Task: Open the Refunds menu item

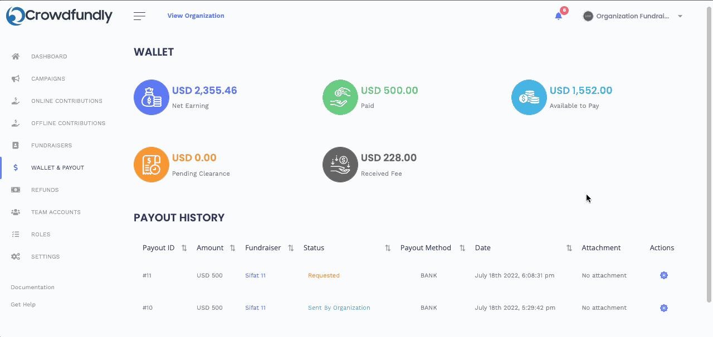Action: pyautogui.click(x=45, y=190)
